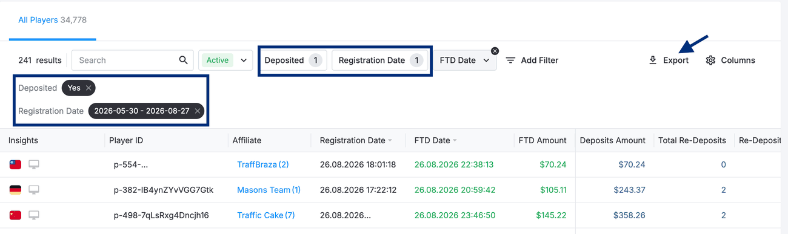Click registration date 26.08.2026 17:22:12
This screenshot has width=788, height=234.
[x=358, y=190]
